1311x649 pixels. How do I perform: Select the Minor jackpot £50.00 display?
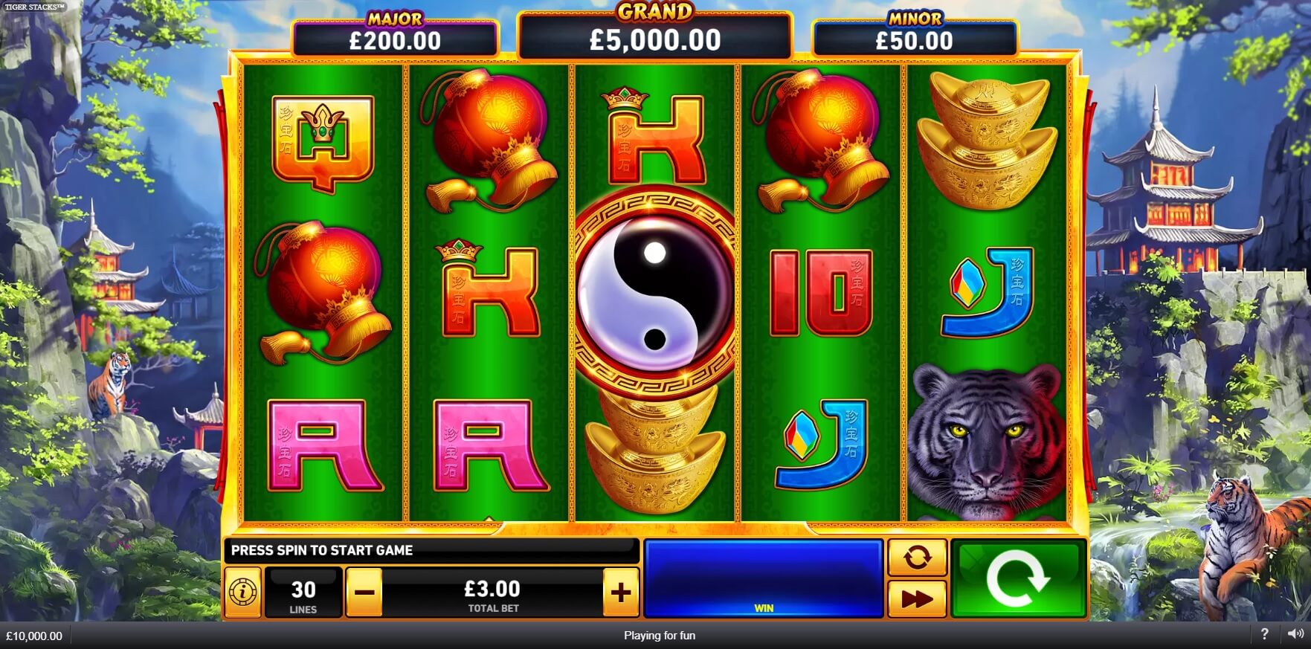914,36
